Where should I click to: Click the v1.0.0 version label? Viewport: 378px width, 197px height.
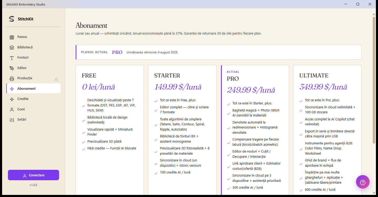tap(33, 185)
